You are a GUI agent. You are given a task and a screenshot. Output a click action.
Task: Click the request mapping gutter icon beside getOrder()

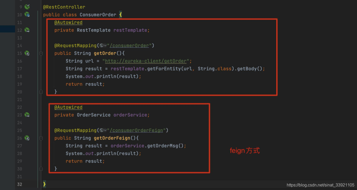coord(27,53)
